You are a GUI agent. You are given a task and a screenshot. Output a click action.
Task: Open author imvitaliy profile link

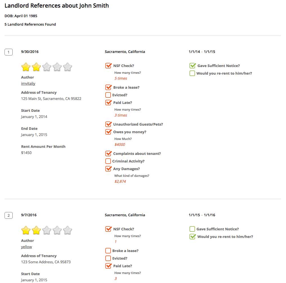(28, 84)
